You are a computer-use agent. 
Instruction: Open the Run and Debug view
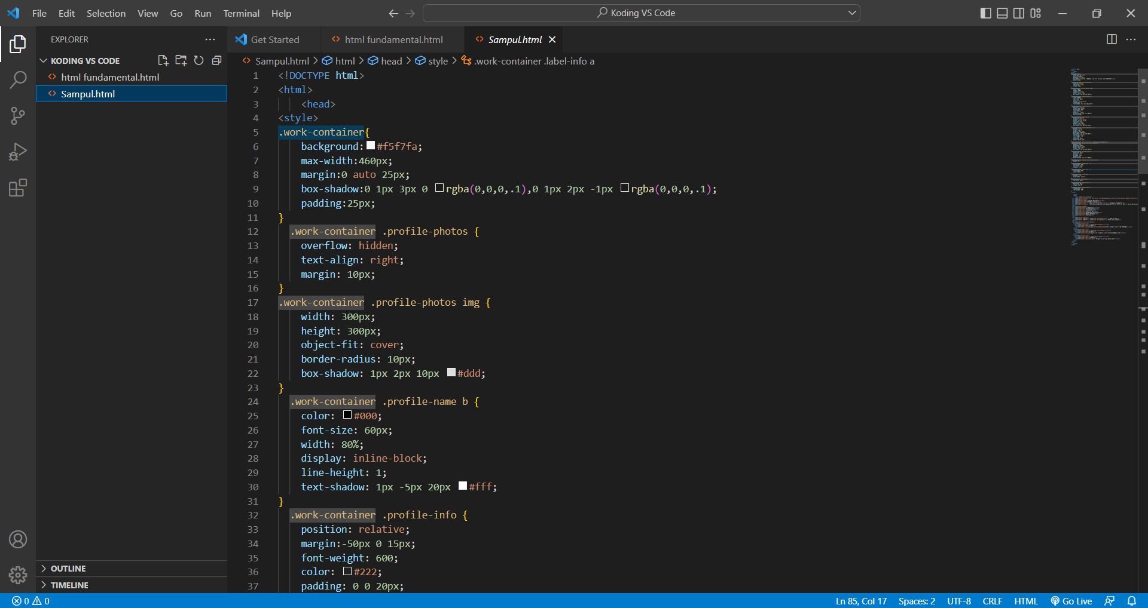[x=18, y=152]
